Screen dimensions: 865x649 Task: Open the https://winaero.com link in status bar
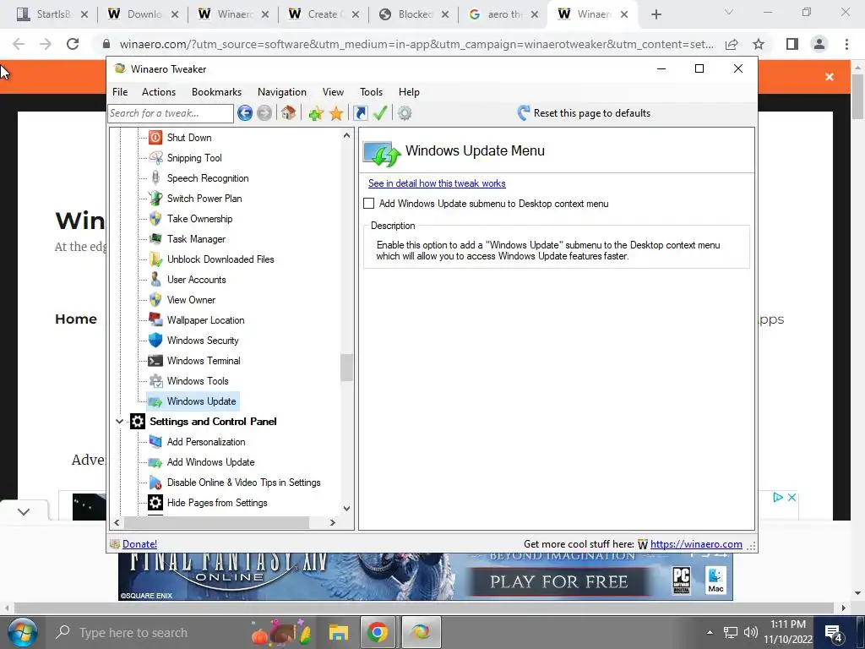(x=696, y=544)
